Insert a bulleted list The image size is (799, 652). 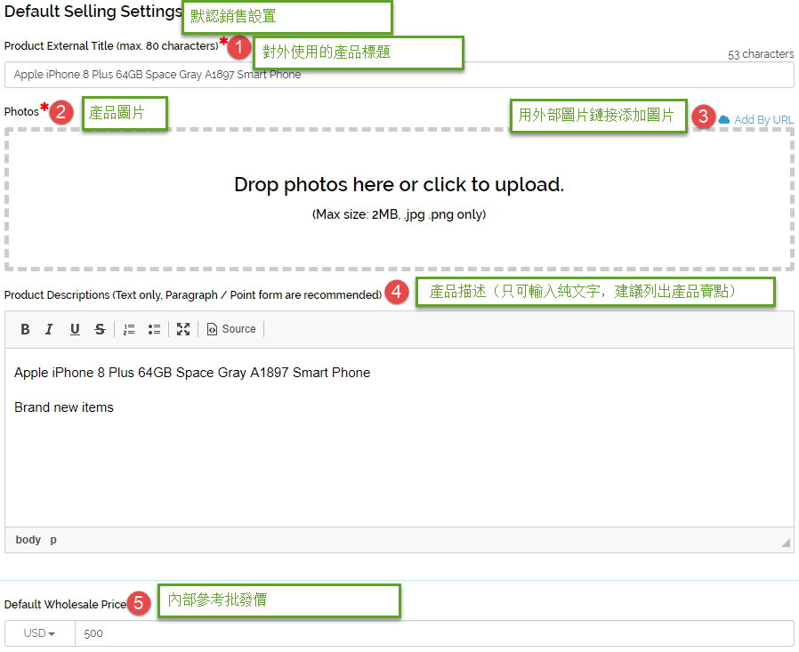coord(154,330)
